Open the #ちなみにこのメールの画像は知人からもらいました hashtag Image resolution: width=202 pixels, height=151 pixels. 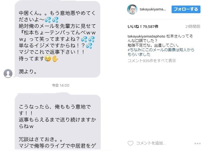click(161, 52)
